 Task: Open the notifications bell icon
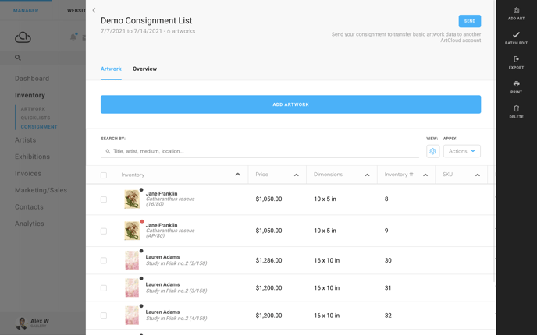tap(73, 37)
